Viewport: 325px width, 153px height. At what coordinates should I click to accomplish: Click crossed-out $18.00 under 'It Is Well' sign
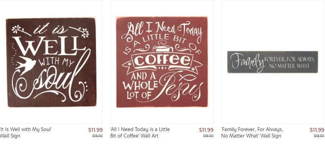[x=97, y=136]
